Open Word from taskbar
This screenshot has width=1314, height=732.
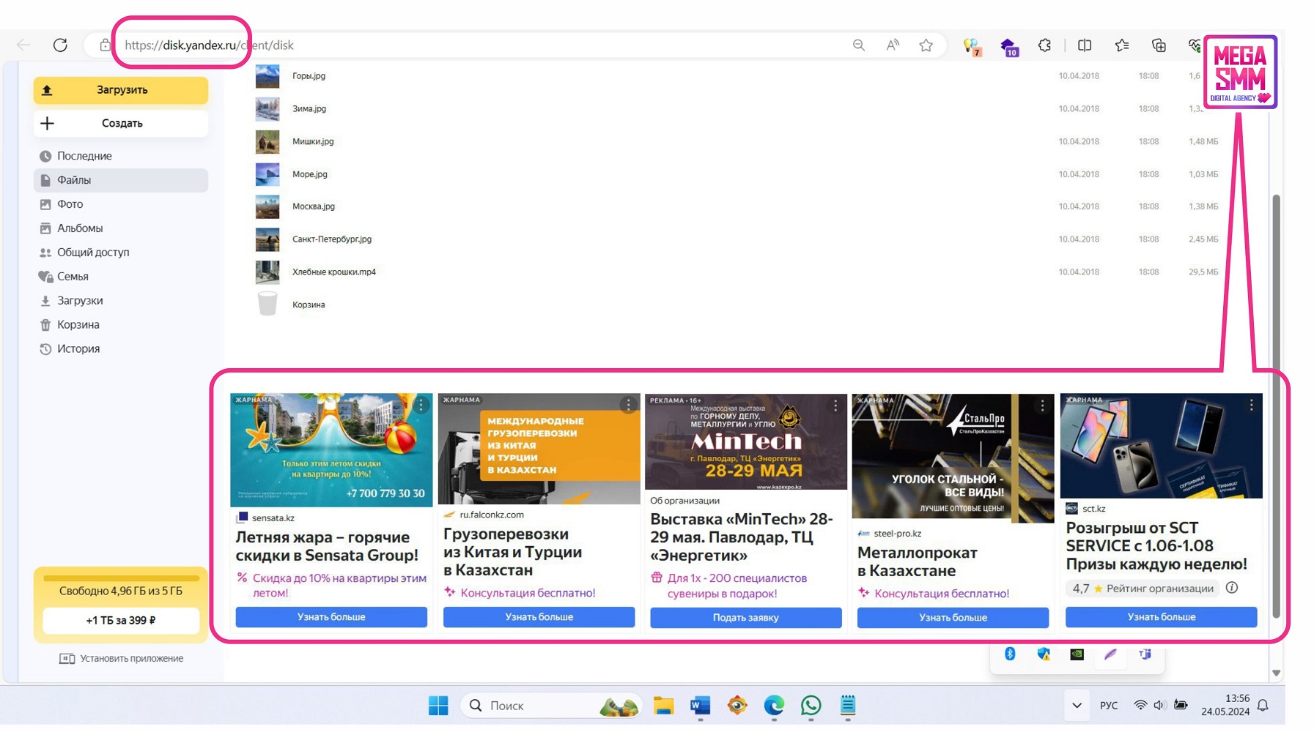pyautogui.click(x=700, y=706)
